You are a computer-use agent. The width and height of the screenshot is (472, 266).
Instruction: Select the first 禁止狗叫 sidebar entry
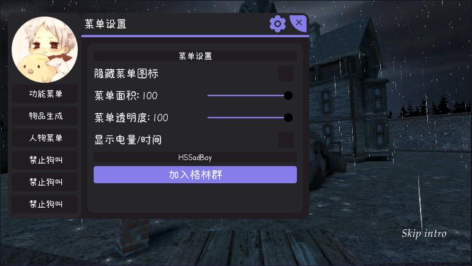coord(45,160)
